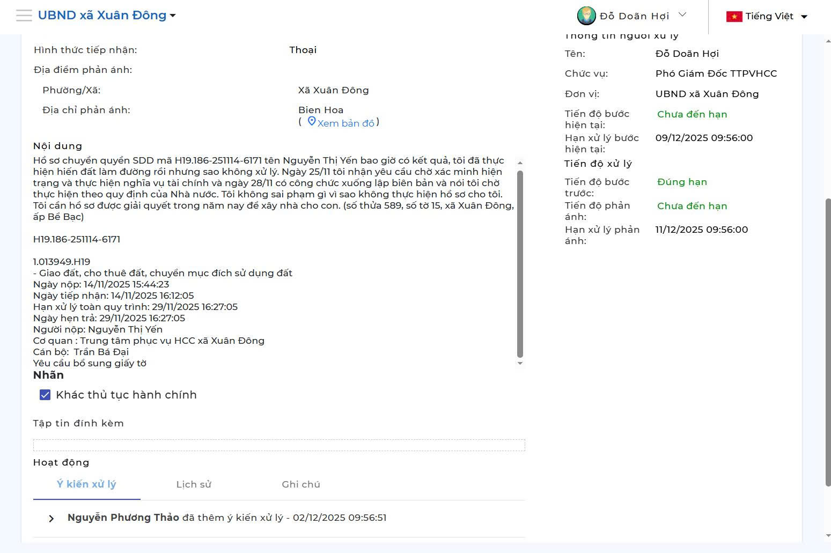Click the attachment drop zone under Tập tin đính kèm
Image resolution: width=831 pixels, height=553 pixels.
[279, 445]
